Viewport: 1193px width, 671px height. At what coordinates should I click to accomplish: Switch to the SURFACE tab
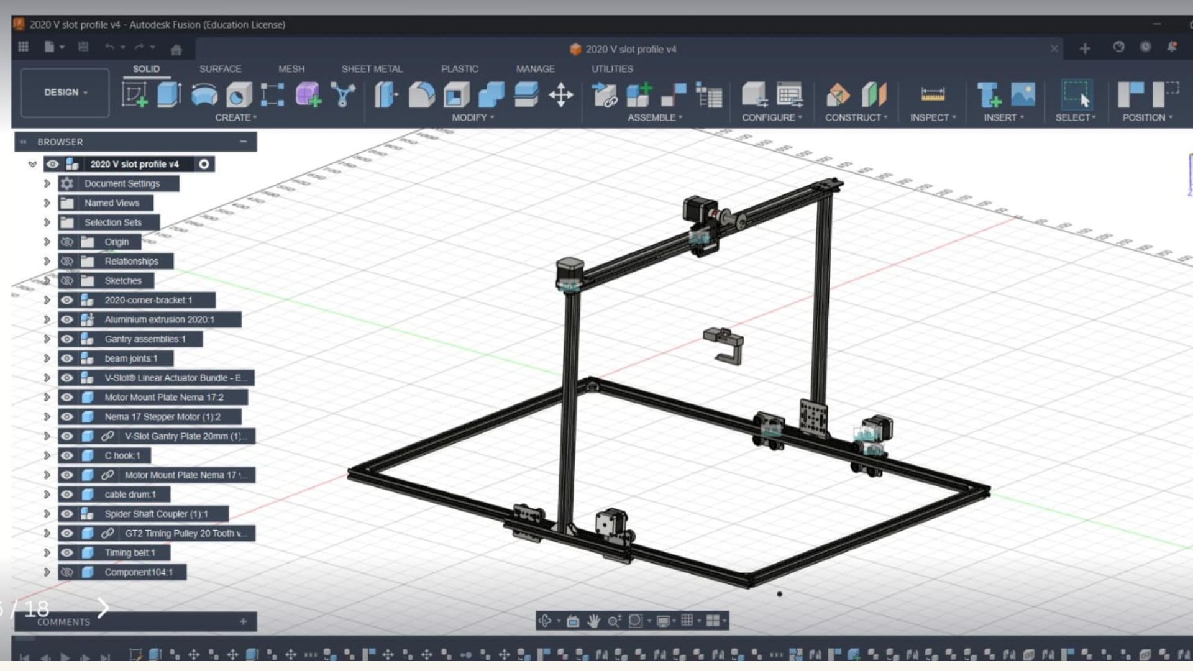pos(220,69)
